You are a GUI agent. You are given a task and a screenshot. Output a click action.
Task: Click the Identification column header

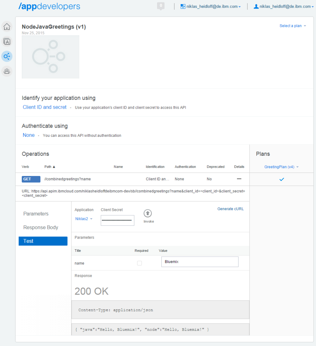[155, 167]
